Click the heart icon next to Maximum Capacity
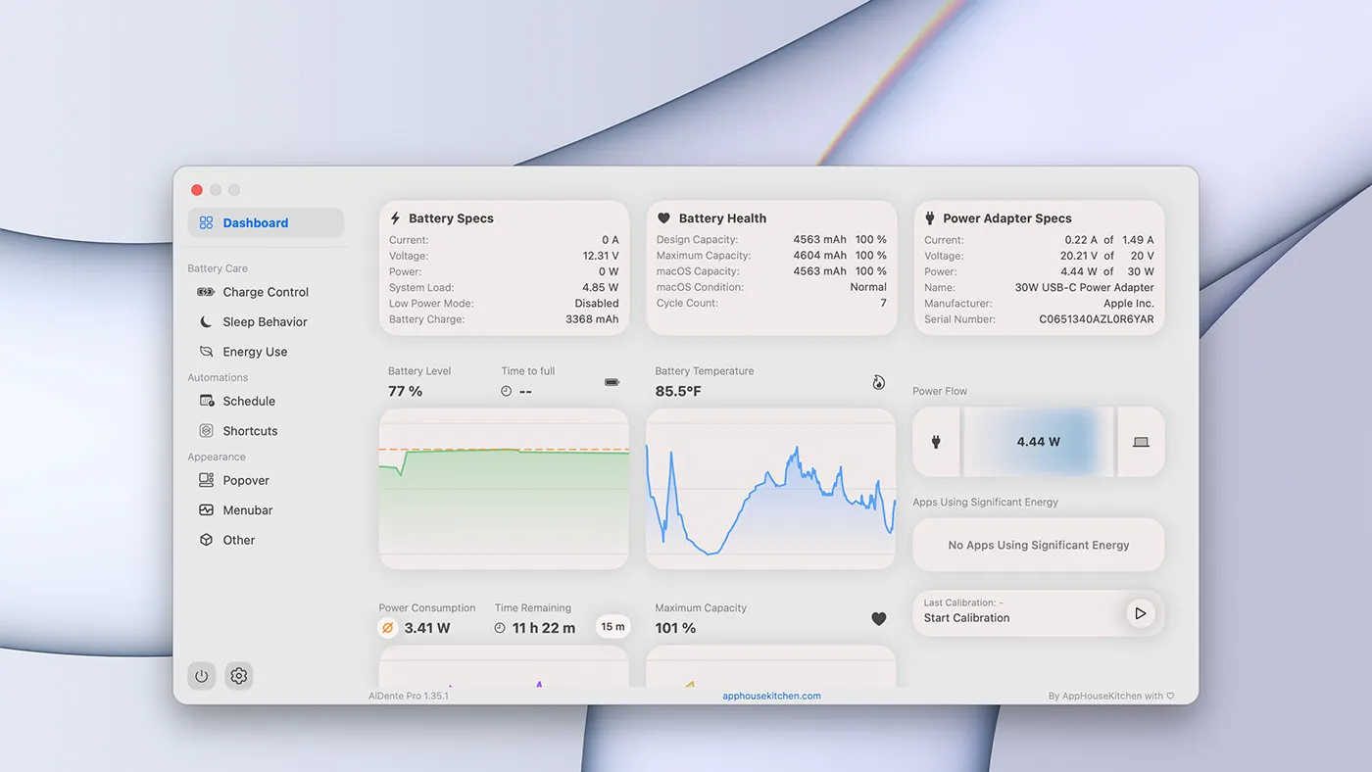The height and width of the screenshot is (772, 1372). pos(879,619)
